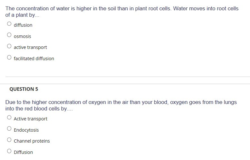This screenshot has width=250, height=160.
Task: Click the 'osmosis' answer label text
Action: [x=22, y=36]
